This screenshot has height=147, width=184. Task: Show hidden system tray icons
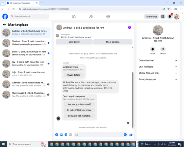[155, 144]
